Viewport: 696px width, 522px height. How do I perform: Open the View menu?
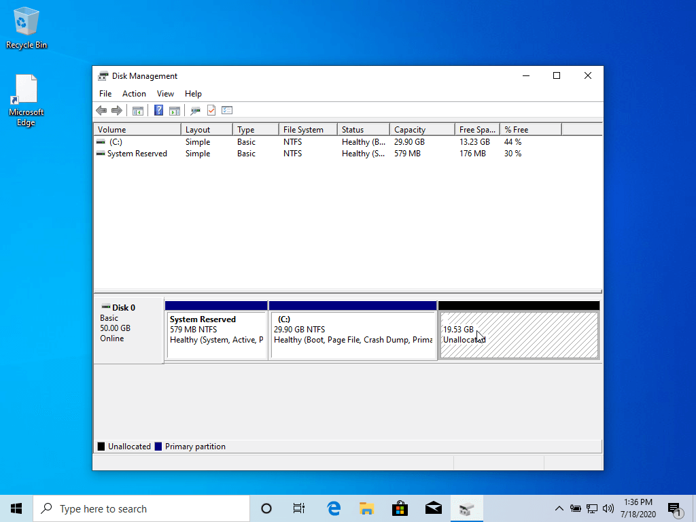(165, 94)
